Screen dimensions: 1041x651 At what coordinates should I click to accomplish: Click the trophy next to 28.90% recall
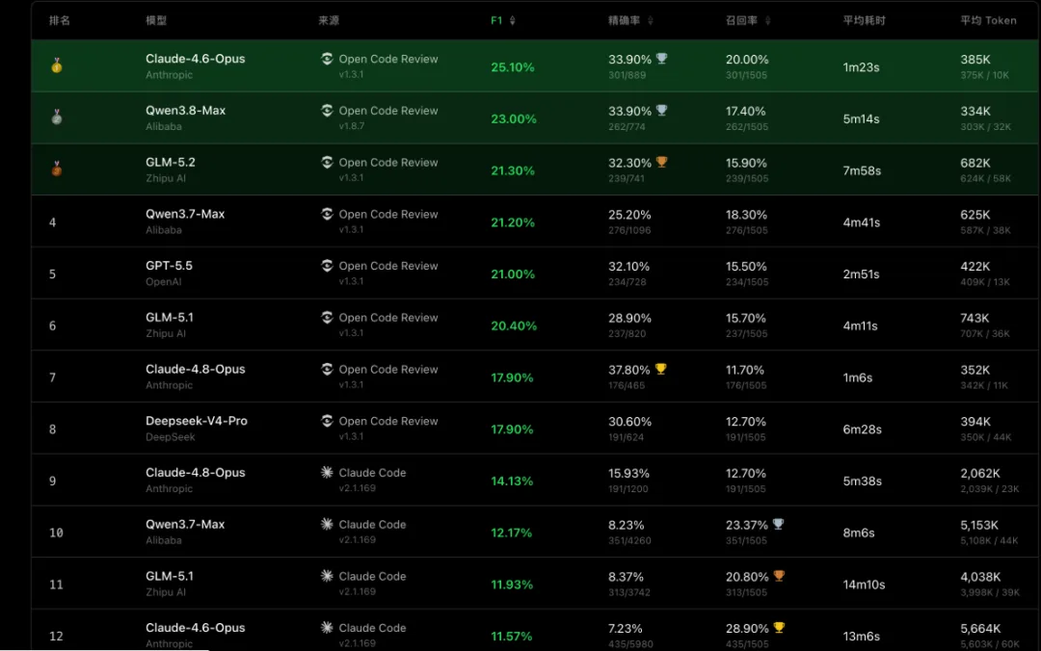tap(780, 628)
